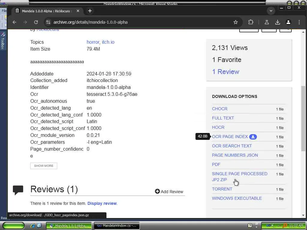Download the TORRENT file
307x230 pixels.
point(222,189)
